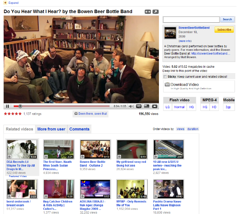Open Bowen Beer Bottle Band Outtake 2 thumbnail
The image size is (238, 214).
coord(95,149)
